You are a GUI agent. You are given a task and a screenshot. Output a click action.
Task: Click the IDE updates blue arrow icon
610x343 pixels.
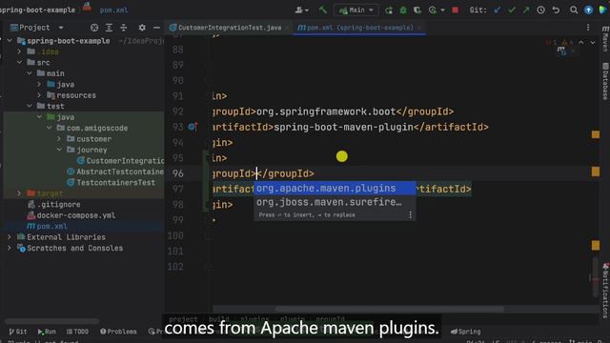point(589,10)
